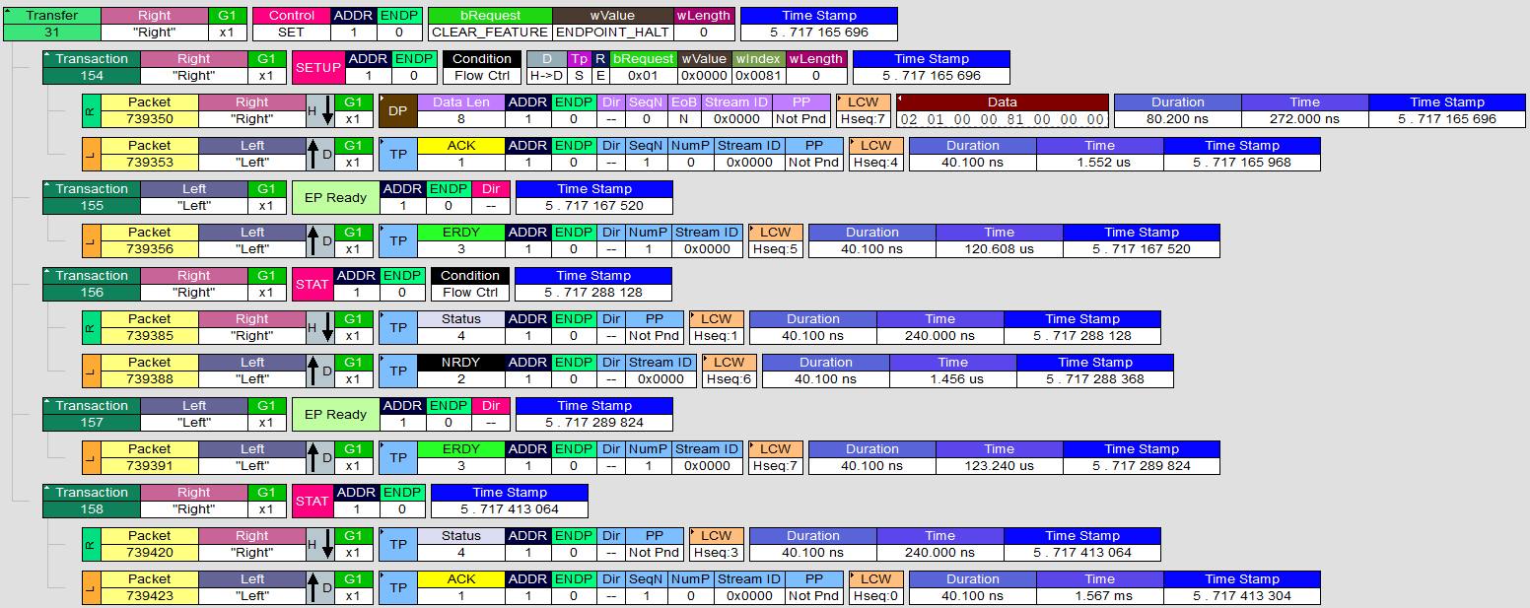Click the Control SET cell in Transfer 31
The height and width of the screenshot is (608, 1530).
click(292, 24)
